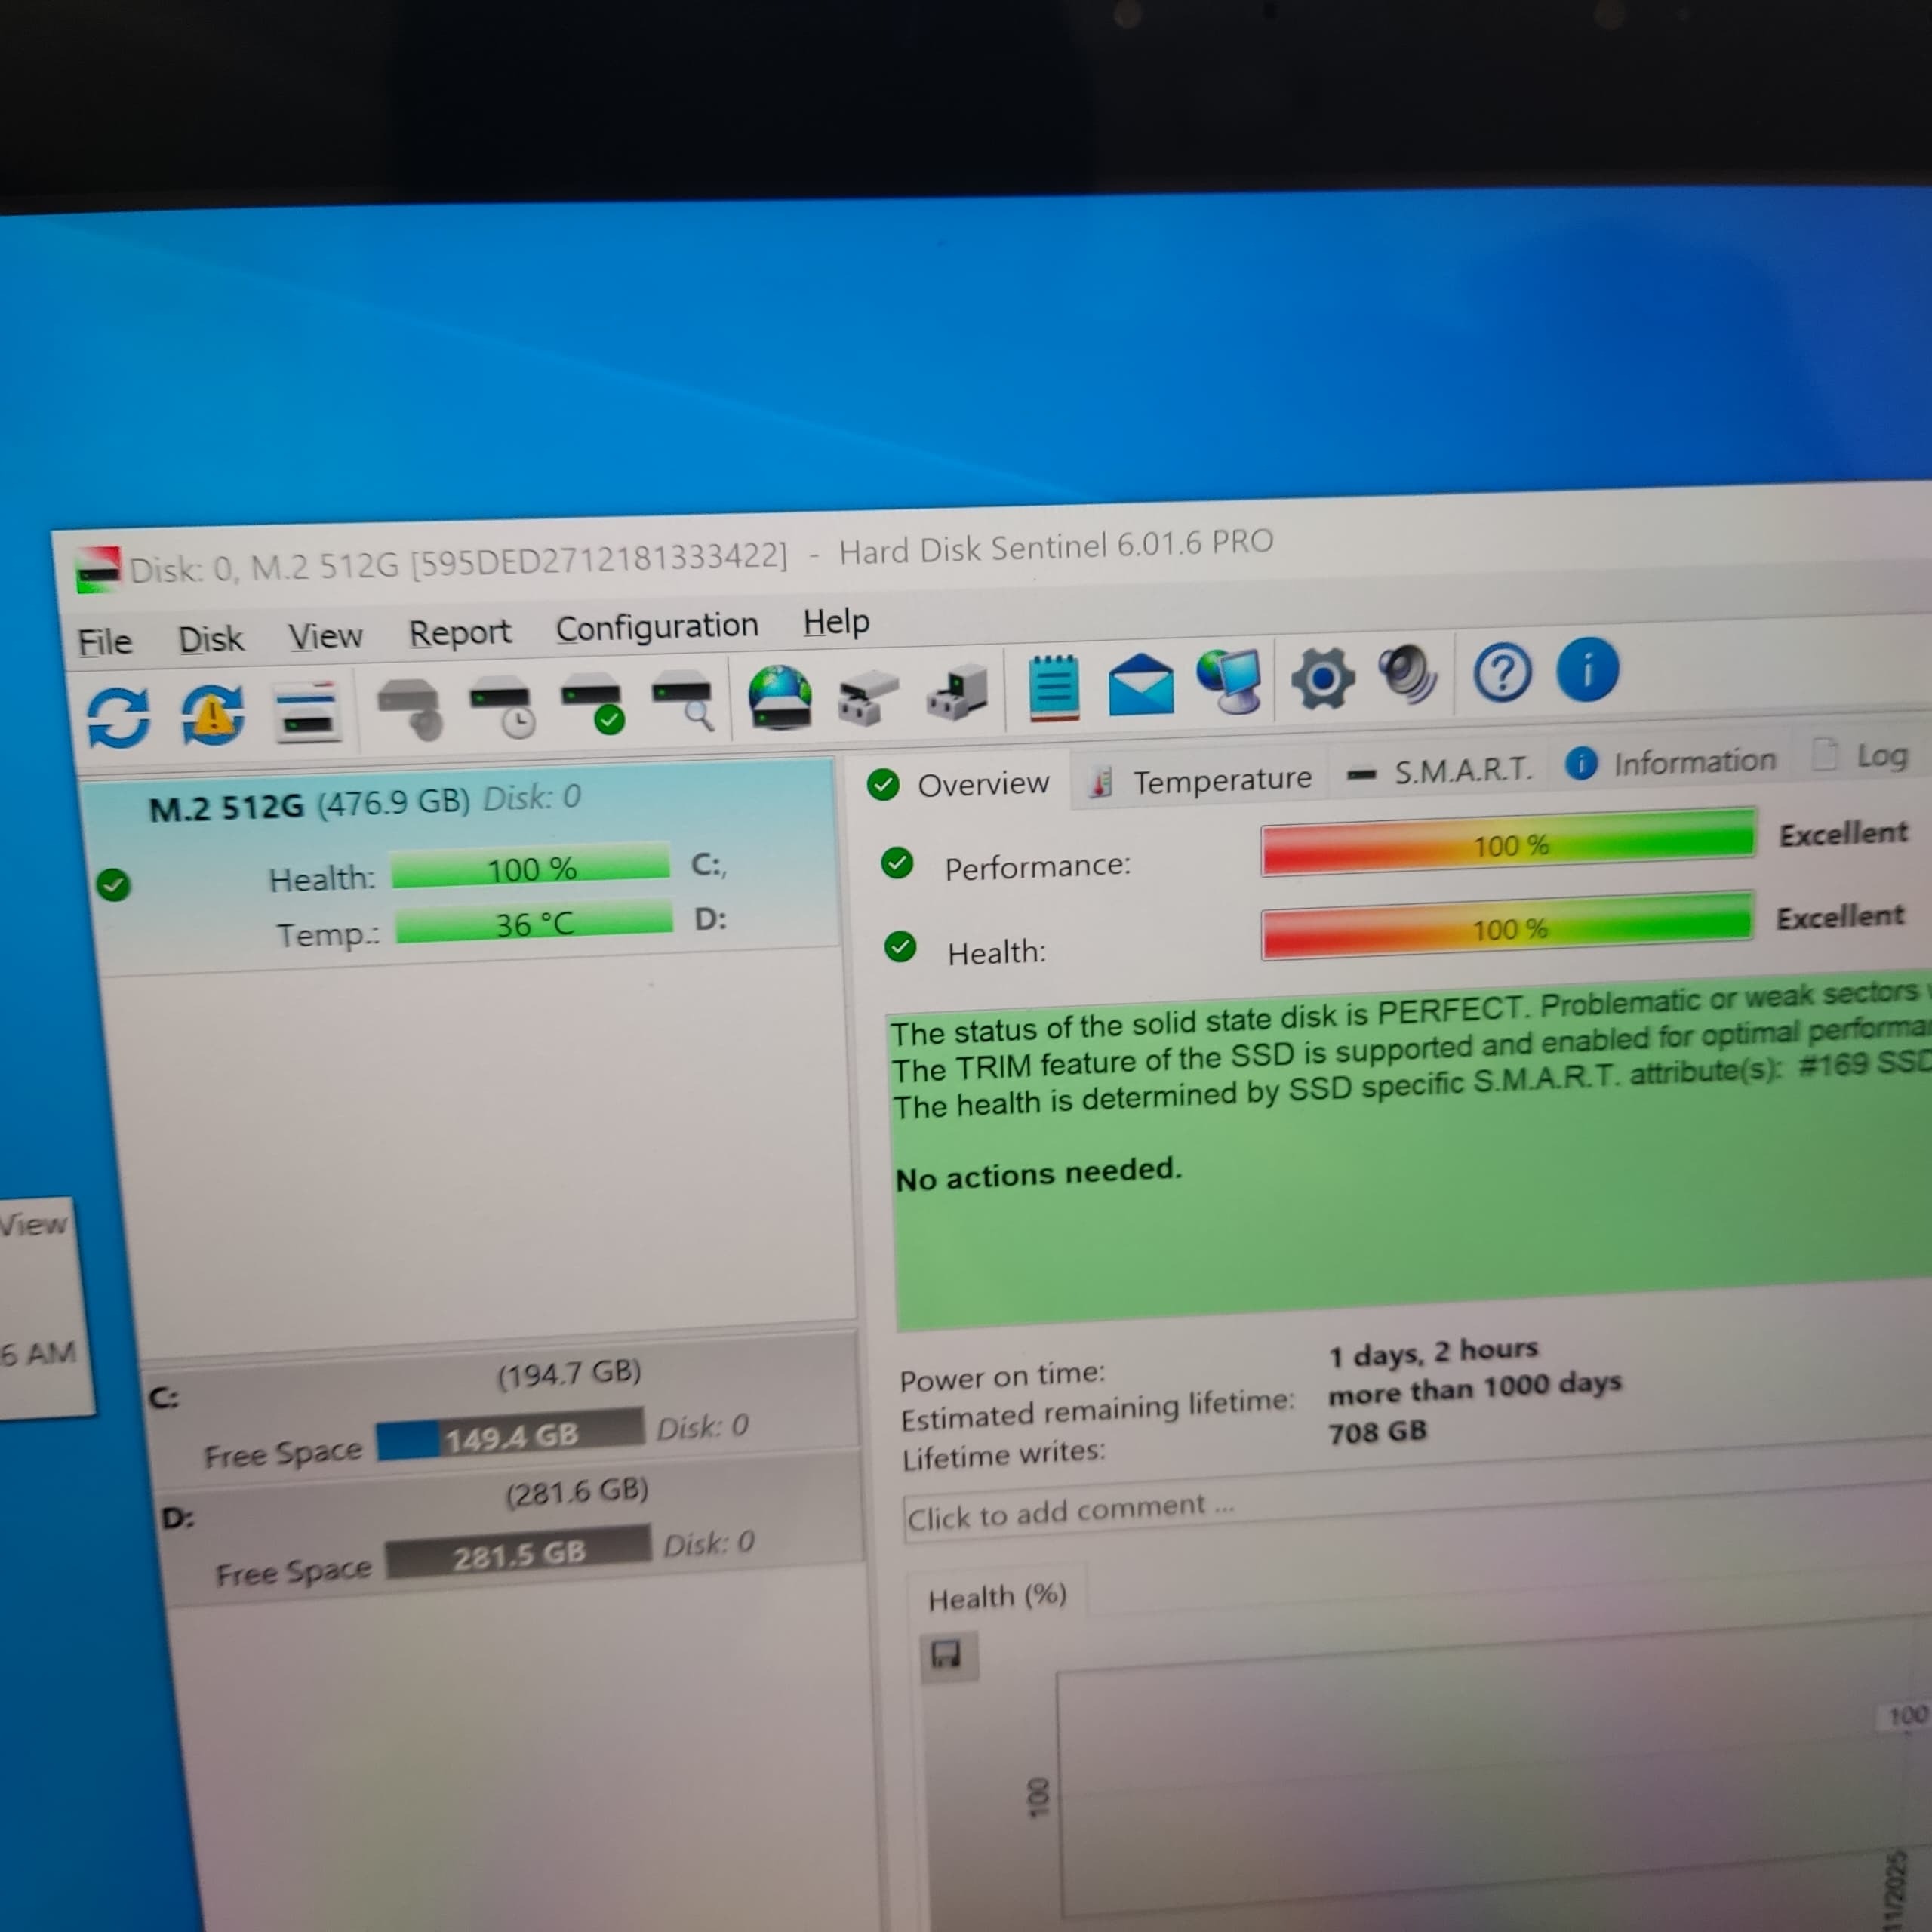The image size is (1932, 1932).
Task: Click the blue info circle toolbar icon
Action: point(1587,670)
